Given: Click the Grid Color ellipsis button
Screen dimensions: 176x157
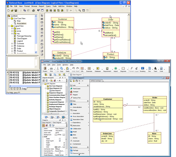Looking at the screenshot, I should coord(64,147).
